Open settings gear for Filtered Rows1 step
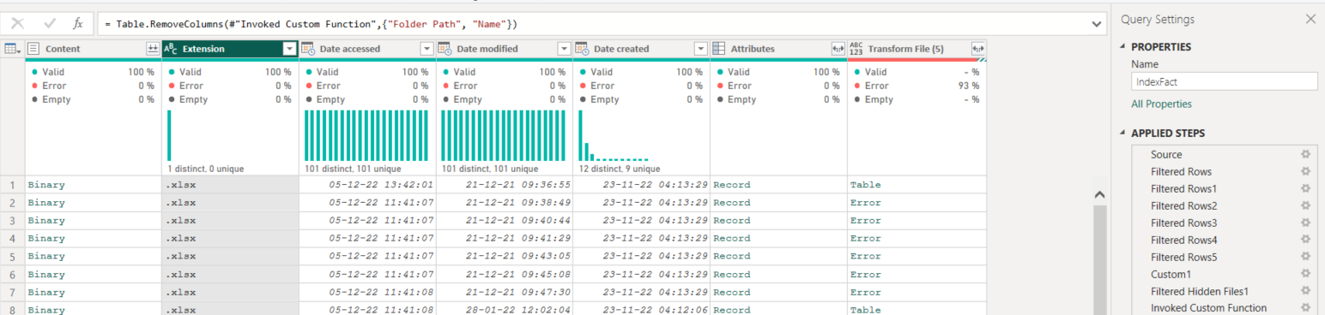 (1306, 189)
